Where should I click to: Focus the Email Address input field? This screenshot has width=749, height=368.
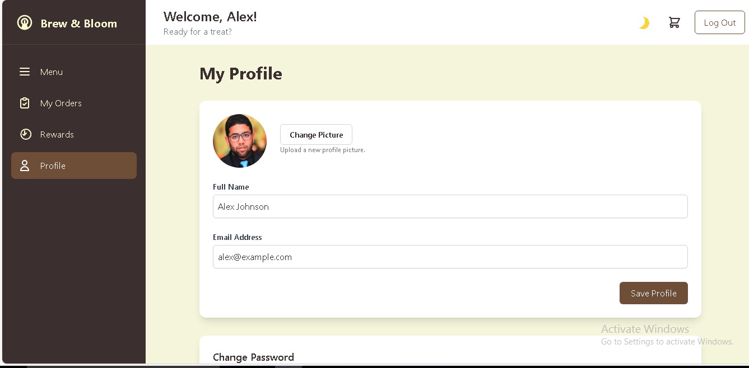click(450, 257)
